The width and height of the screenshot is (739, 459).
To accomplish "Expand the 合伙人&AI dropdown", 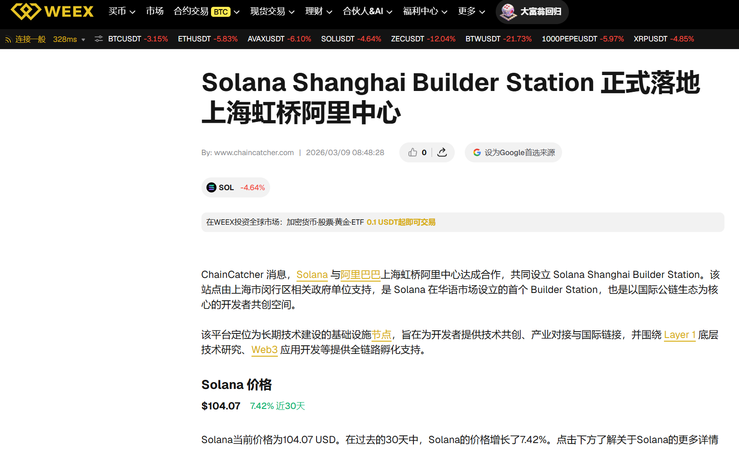I will click(367, 11).
